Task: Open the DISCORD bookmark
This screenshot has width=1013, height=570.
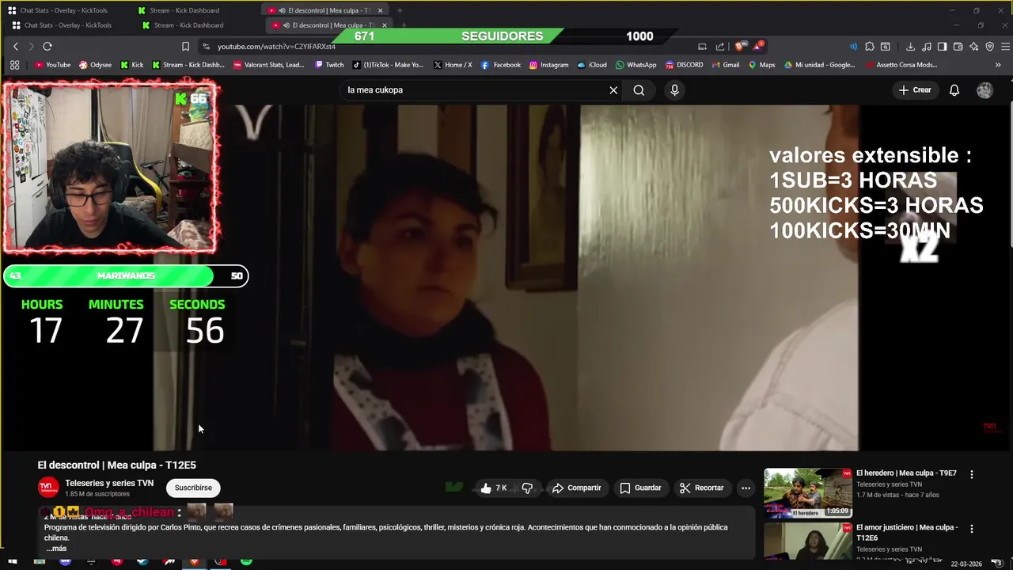Action: pos(684,65)
